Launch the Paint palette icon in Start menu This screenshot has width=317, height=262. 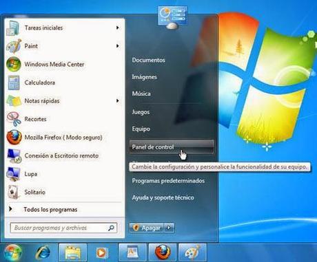tap(14, 46)
